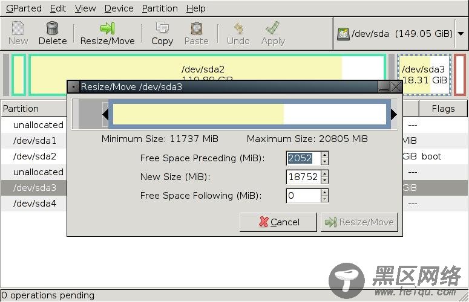Open the device selector dropdown arrow
Screen dimensions: 469x302
[x=461, y=33]
